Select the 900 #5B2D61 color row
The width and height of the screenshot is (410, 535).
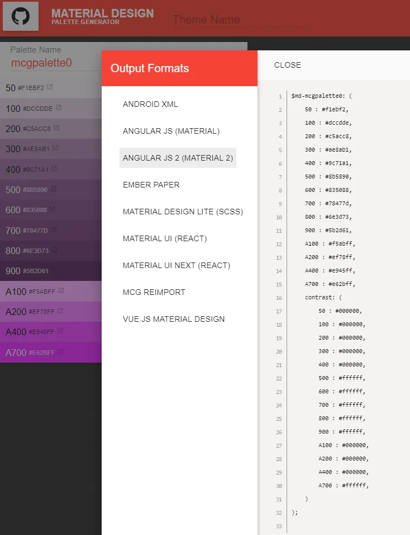pyautogui.click(x=51, y=271)
